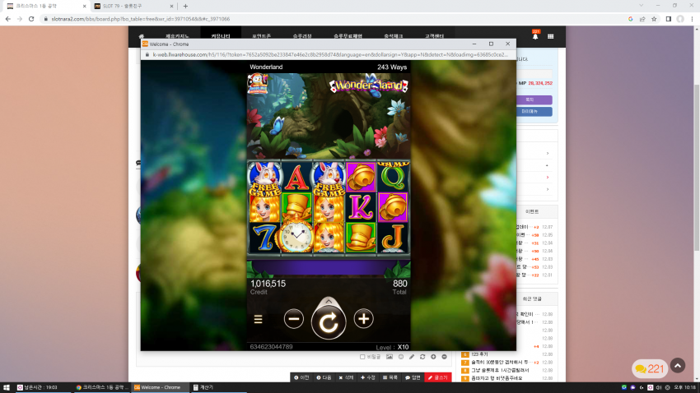This screenshot has height=393, width=700.
Task: Go to next post with 다음 button
Action: (324, 377)
